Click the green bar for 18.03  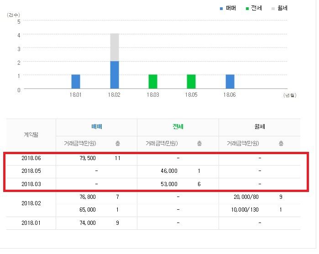click(153, 82)
